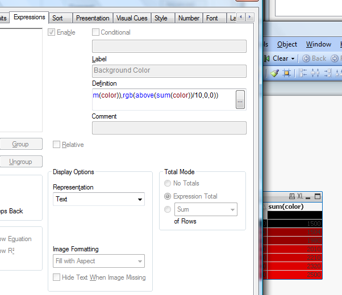Select the Expressions tab
Screen dimensions: 342x295
(29, 17)
